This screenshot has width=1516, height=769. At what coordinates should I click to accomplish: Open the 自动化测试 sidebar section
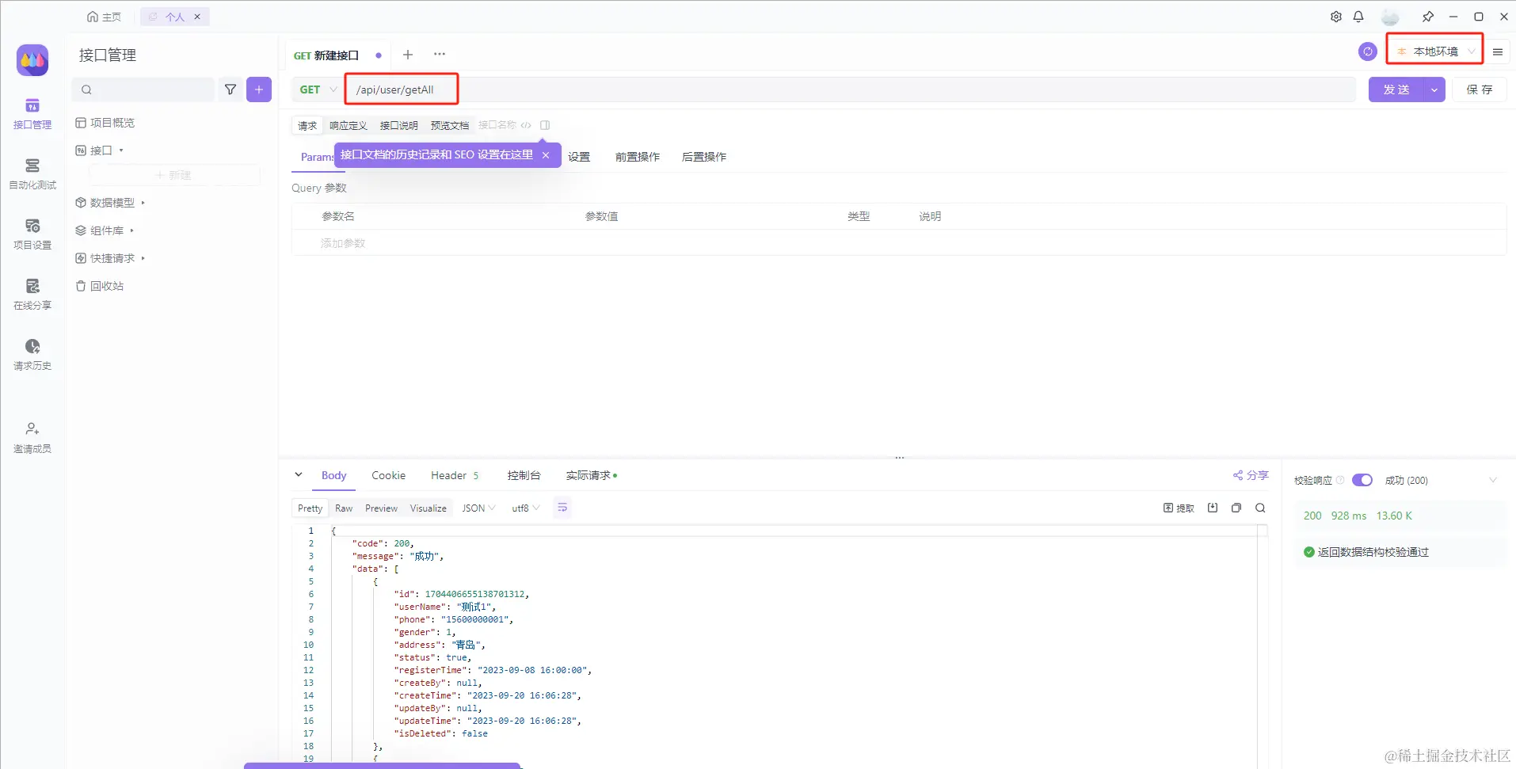point(32,174)
